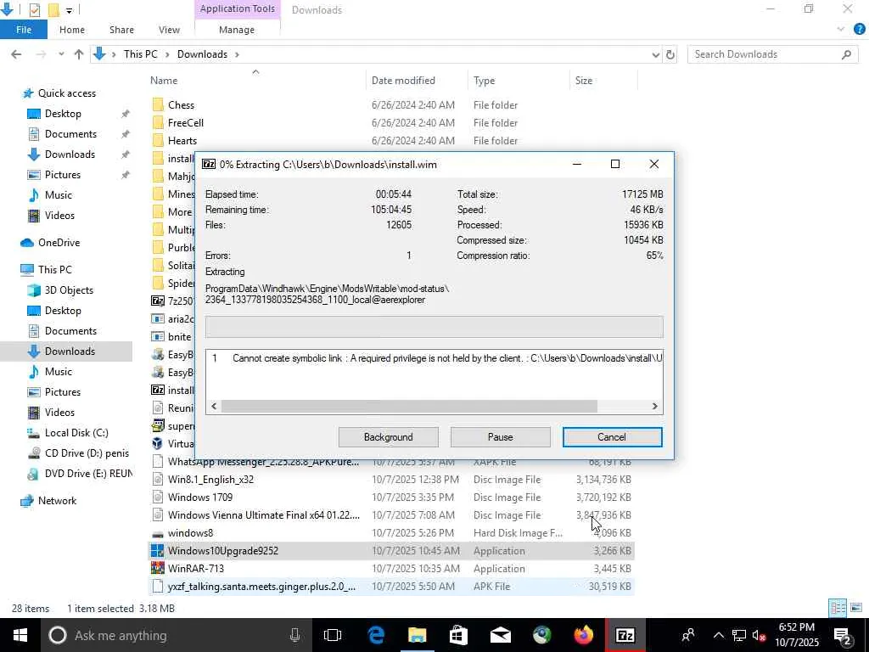The height and width of the screenshot is (652, 869).
Task: Open recent locations dropdown arrow
Action: pos(61,54)
